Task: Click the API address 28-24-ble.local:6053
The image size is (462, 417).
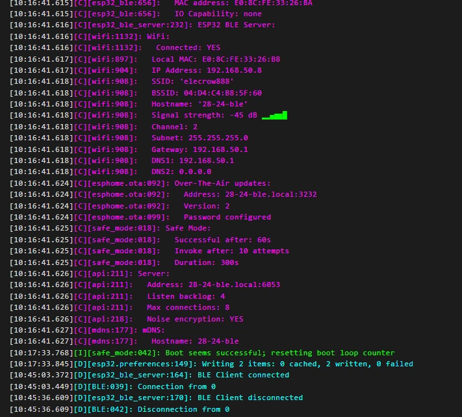Action: tap(213, 284)
